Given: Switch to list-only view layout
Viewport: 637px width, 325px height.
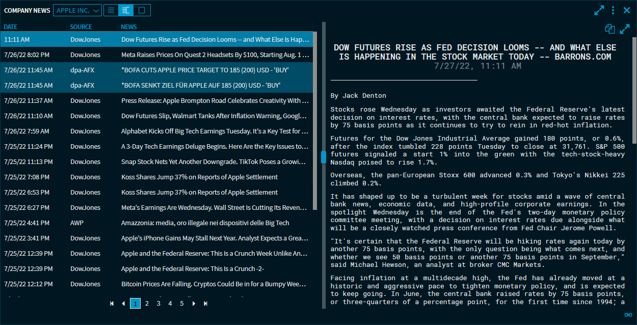Looking at the screenshot, I should pyautogui.click(x=111, y=10).
